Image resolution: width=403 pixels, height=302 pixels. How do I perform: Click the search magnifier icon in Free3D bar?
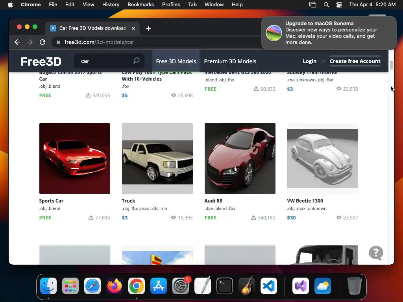(x=136, y=61)
